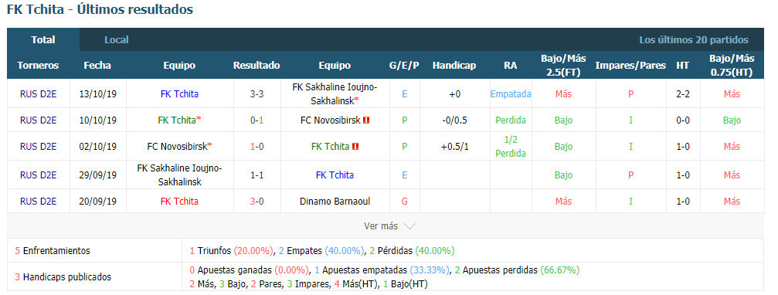Screen dimensions: 778x295
Task: Click the red card icon next to FK Tchita
Action: tap(355, 146)
